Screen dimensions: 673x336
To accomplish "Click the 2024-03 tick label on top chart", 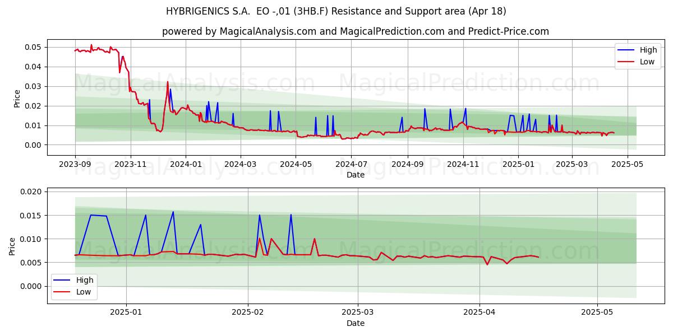I will (240, 164).
